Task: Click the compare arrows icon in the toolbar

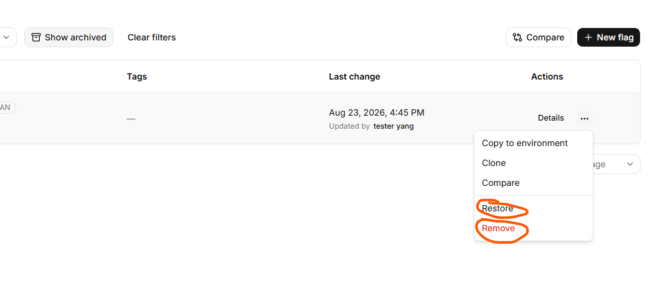Action: click(x=517, y=37)
